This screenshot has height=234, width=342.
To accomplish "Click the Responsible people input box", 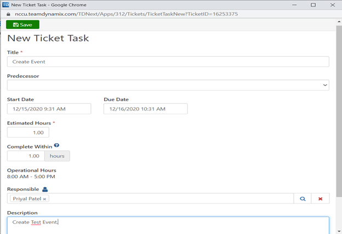I will pyautogui.click(x=151, y=198).
